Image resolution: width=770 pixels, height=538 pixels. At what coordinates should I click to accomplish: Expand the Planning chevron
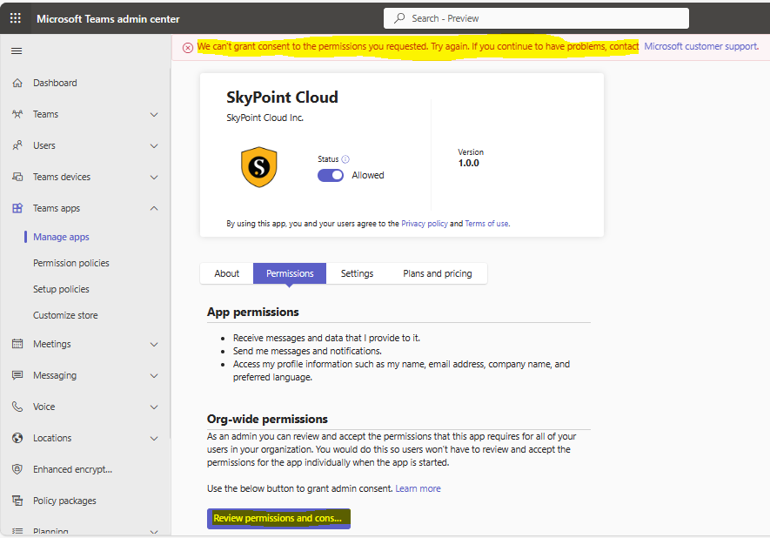point(154,532)
